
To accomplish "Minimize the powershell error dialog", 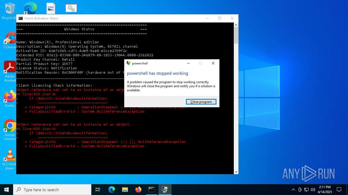I will (188, 63).
